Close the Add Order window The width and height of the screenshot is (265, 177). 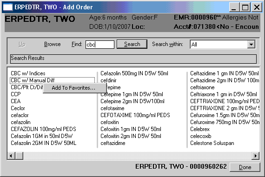tap(257, 7)
